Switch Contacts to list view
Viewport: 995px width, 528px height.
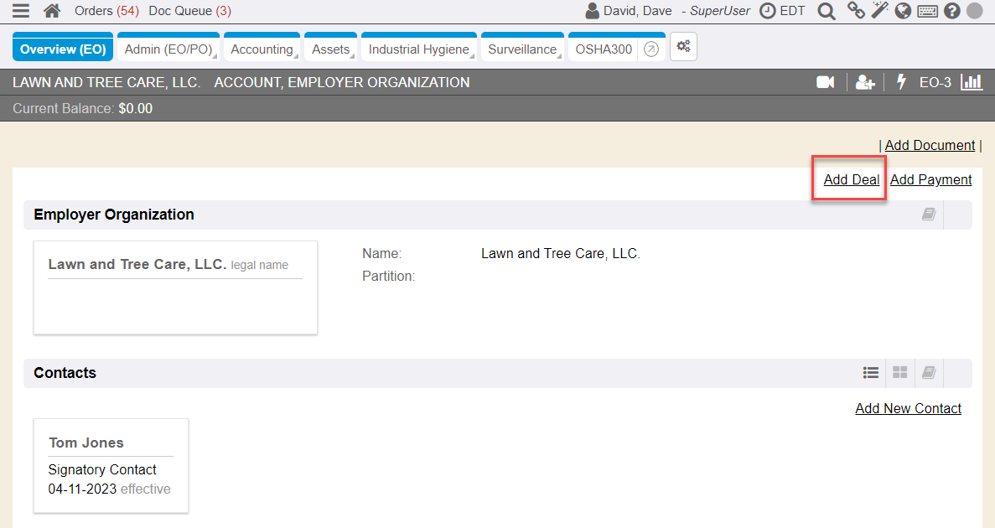click(x=871, y=373)
